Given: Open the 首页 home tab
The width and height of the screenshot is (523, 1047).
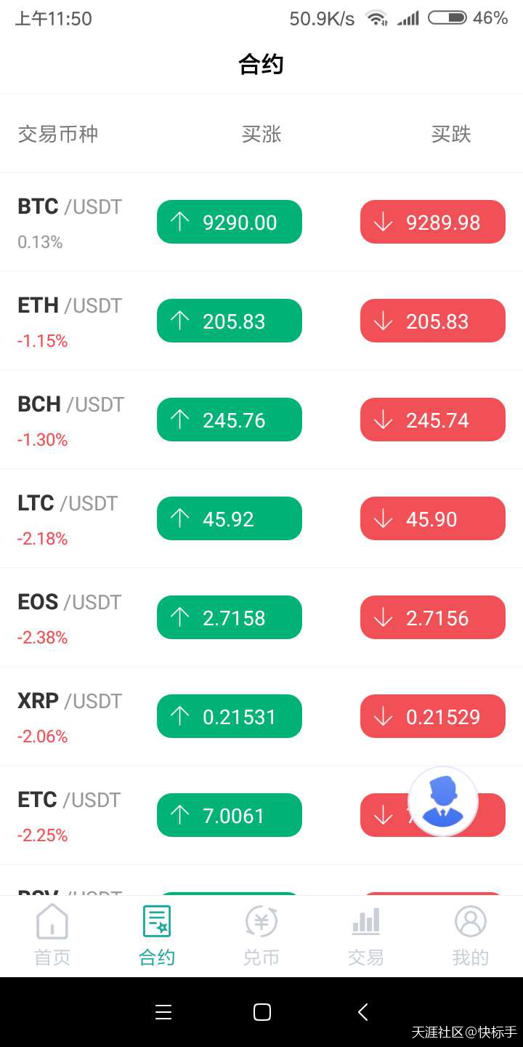Looking at the screenshot, I should click(x=52, y=935).
